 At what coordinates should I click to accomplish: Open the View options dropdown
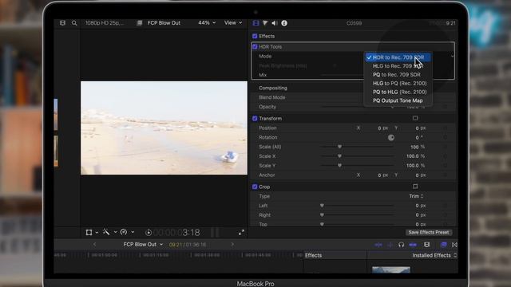coord(233,23)
